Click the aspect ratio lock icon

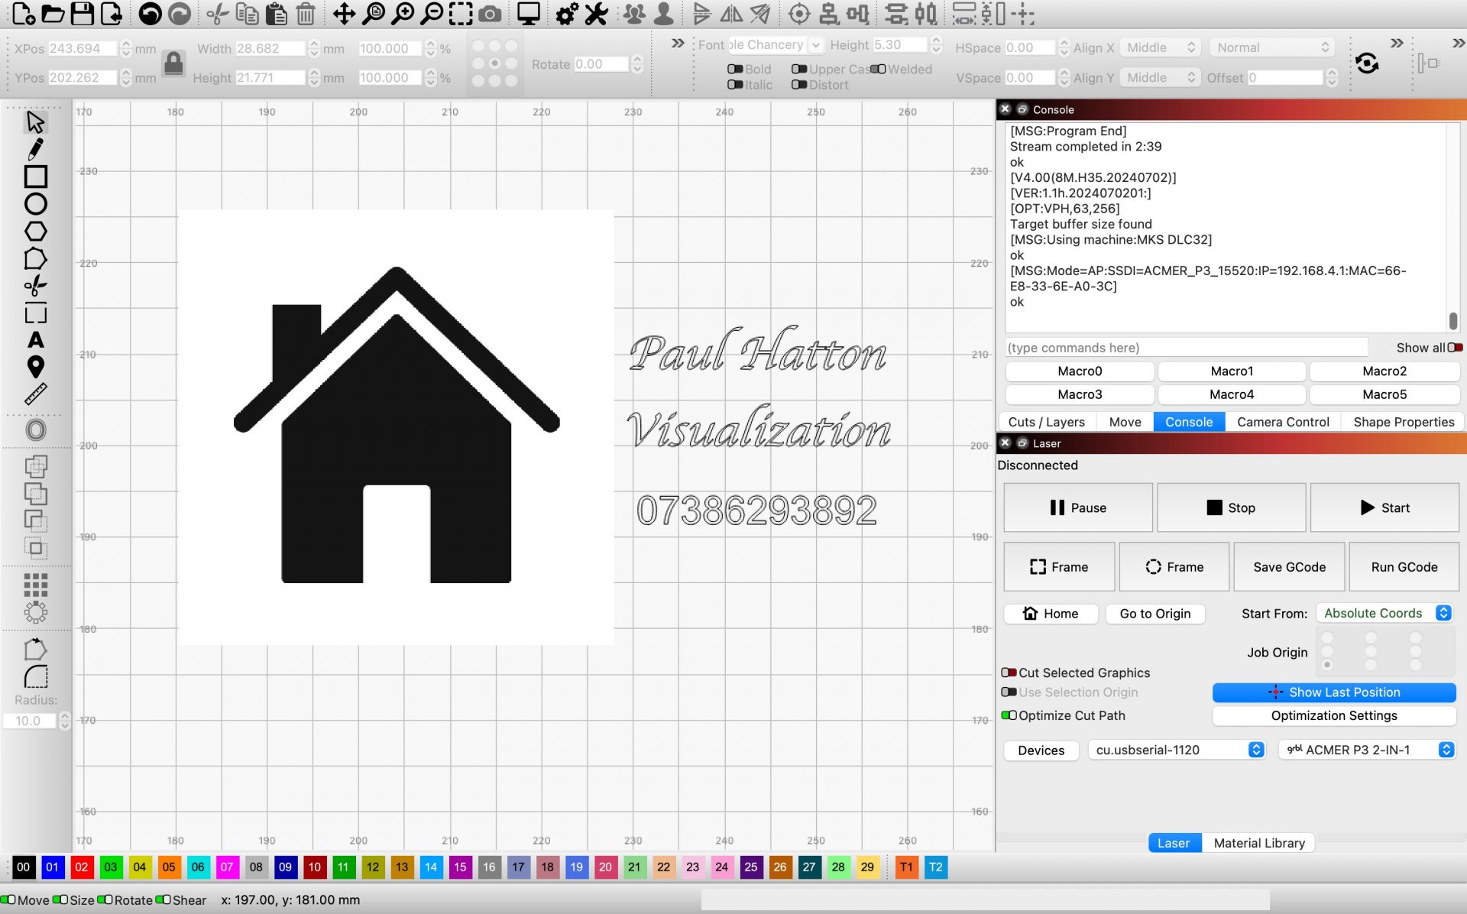[173, 63]
